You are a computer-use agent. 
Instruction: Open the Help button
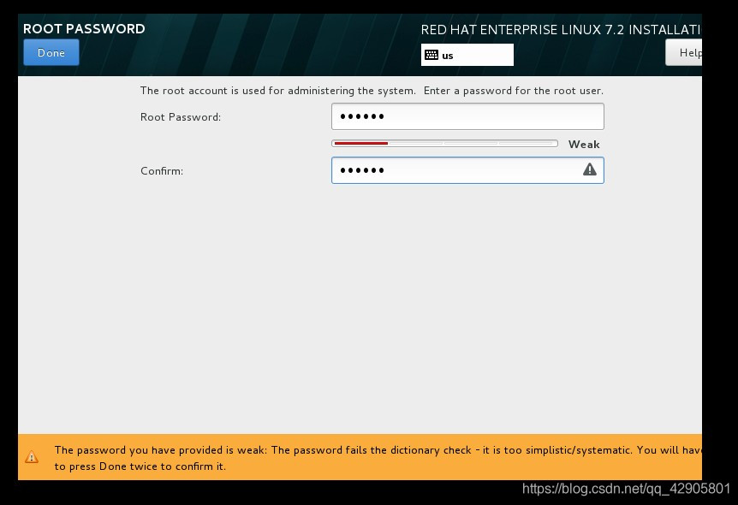point(684,52)
